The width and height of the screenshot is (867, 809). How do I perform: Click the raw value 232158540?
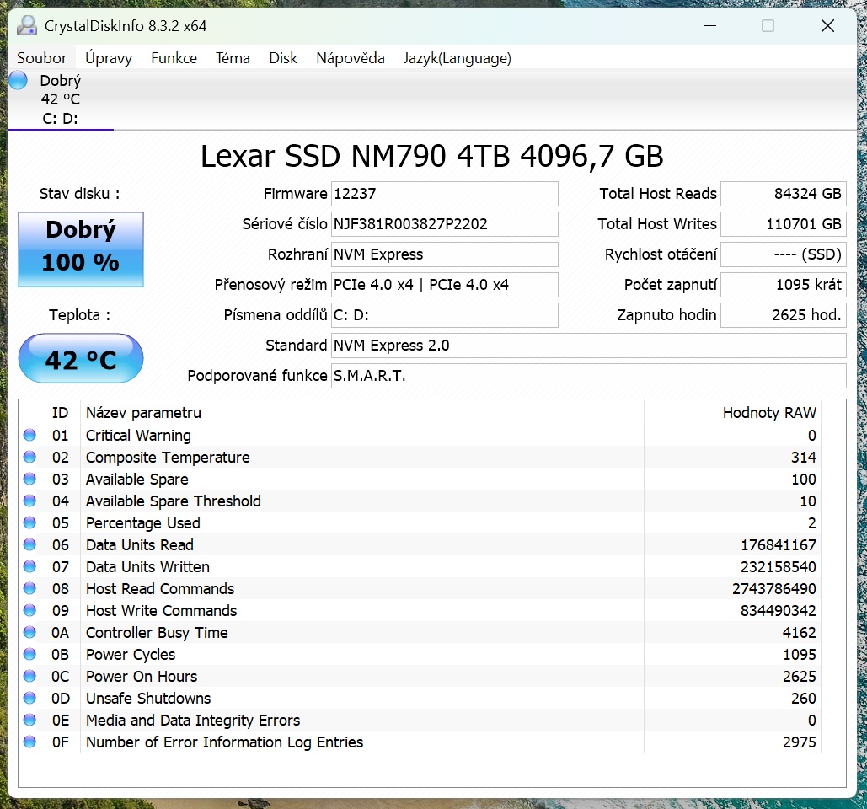click(778, 567)
